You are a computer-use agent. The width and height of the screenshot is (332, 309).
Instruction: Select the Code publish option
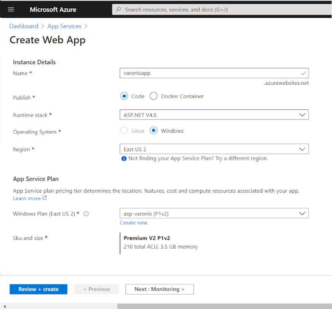coord(124,96)
